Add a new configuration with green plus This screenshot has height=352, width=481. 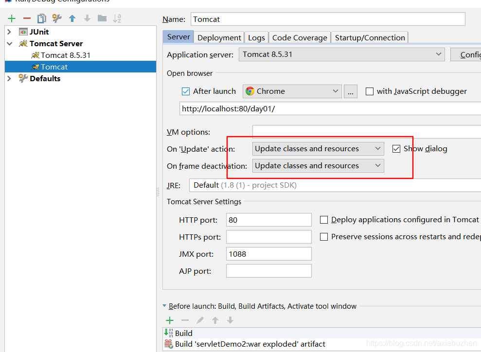12,18
